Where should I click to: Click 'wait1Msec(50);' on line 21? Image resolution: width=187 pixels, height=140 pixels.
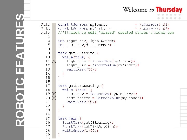pos(81,102)
